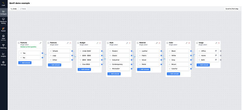Open the Feed section
Viewport: 242px width, 110px height.
pyautogui.click(x=3, y=38)
